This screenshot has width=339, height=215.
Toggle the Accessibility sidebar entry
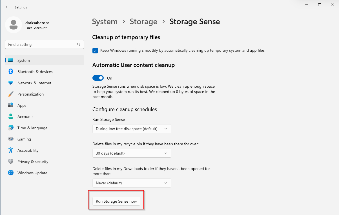click(x=10, y=150)
